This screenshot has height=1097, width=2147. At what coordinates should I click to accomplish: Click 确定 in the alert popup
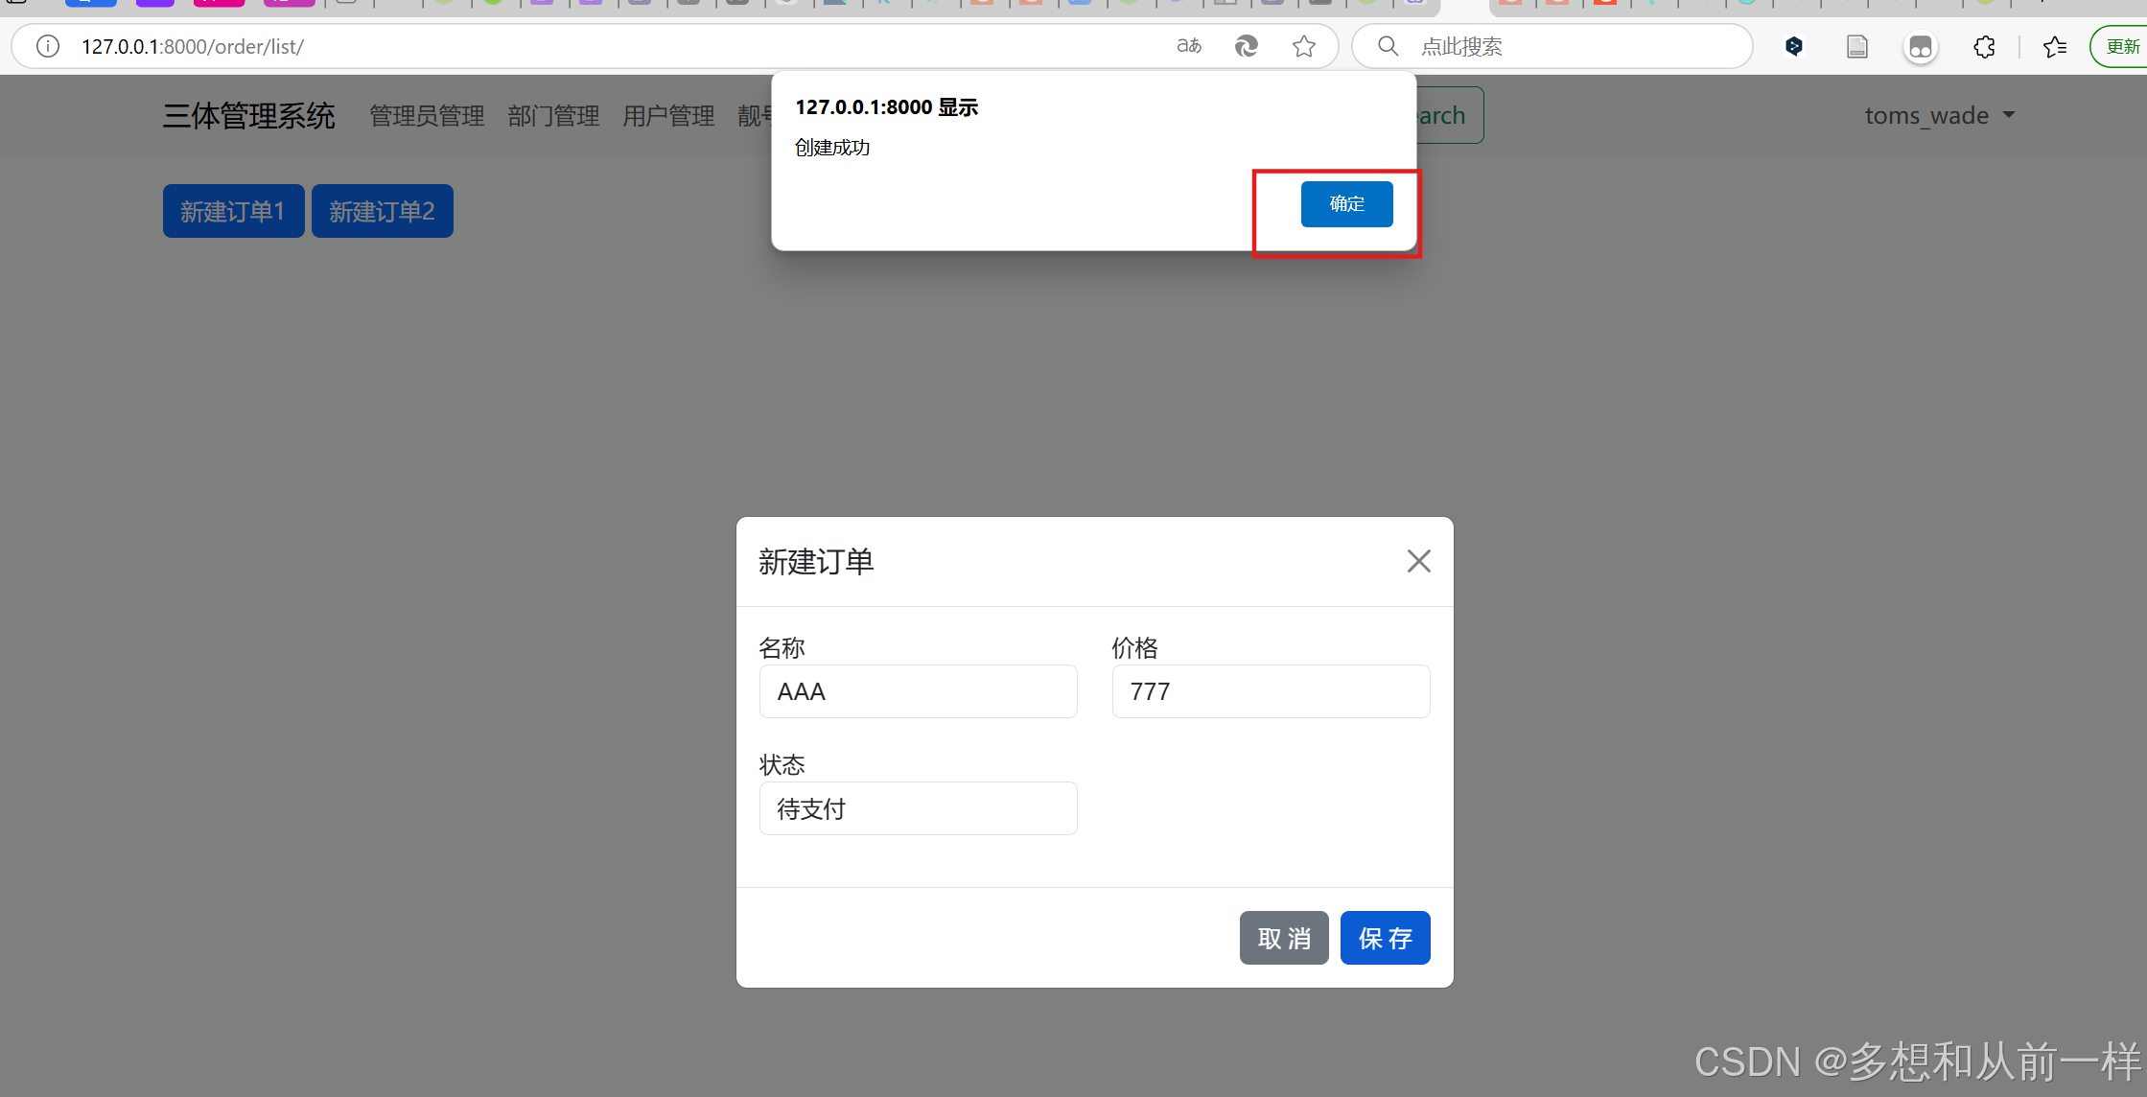(x=1346, y=204)
